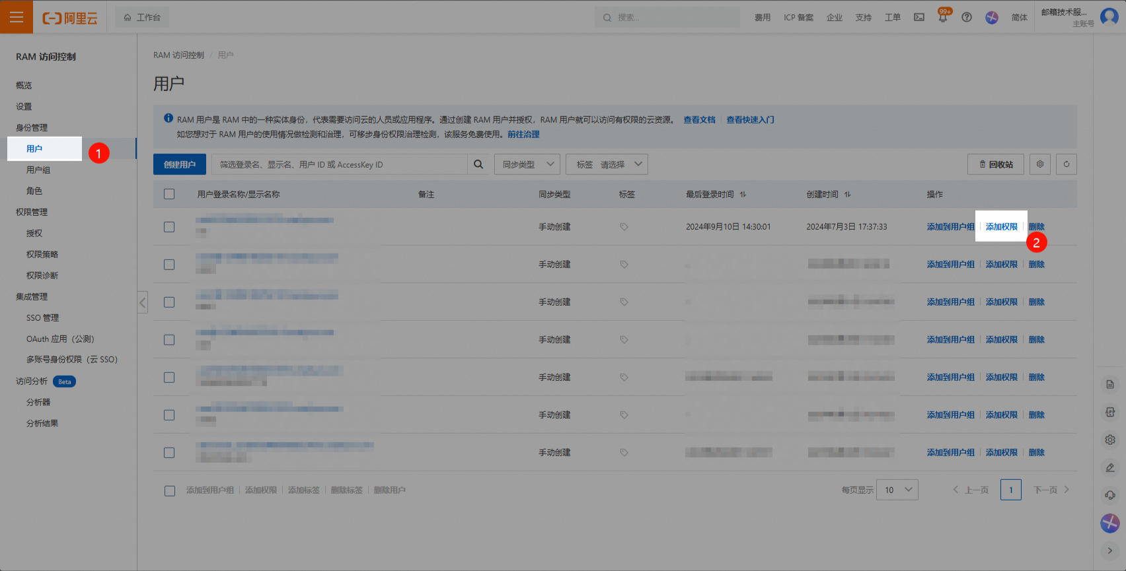Open 概览 in the sidebar
The height and width of the screenshot is (571, 1126).
coord(24,85)
